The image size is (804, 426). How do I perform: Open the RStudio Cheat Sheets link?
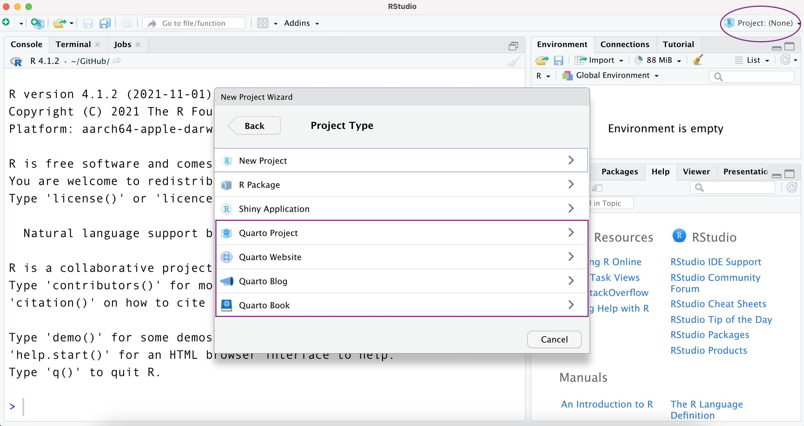click(x=718, y=304)
